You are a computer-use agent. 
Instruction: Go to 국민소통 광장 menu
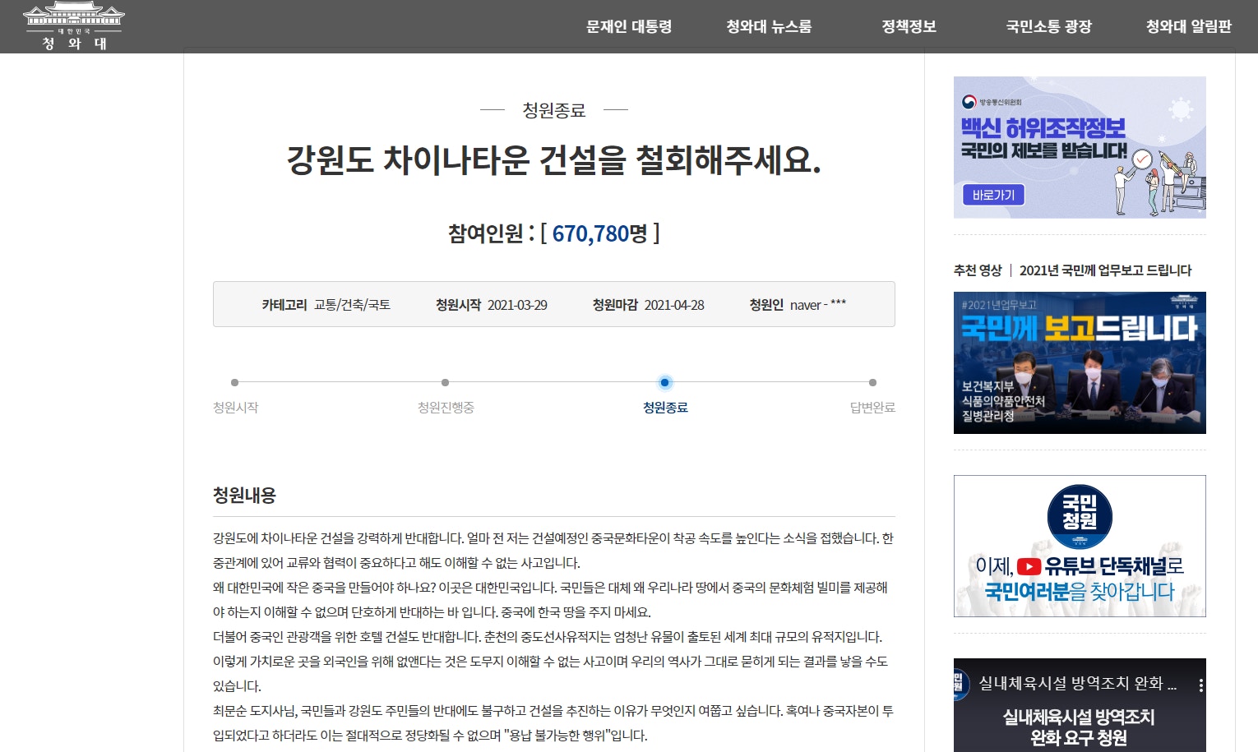pos(1048,26)
